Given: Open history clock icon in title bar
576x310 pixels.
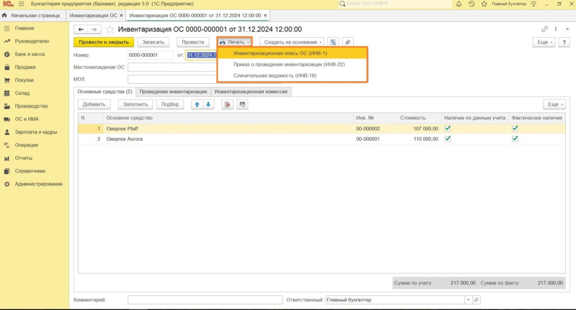Looking at the screenshot, I should pyautogui.click(x=472, y=4).
